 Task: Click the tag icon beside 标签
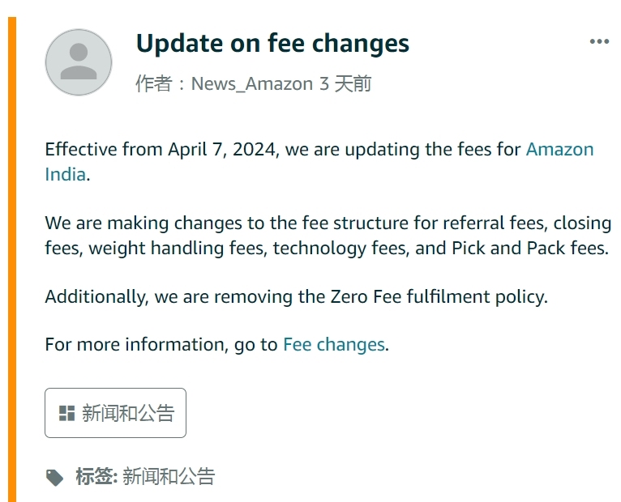pyautogui.click(x=54, y=478)
